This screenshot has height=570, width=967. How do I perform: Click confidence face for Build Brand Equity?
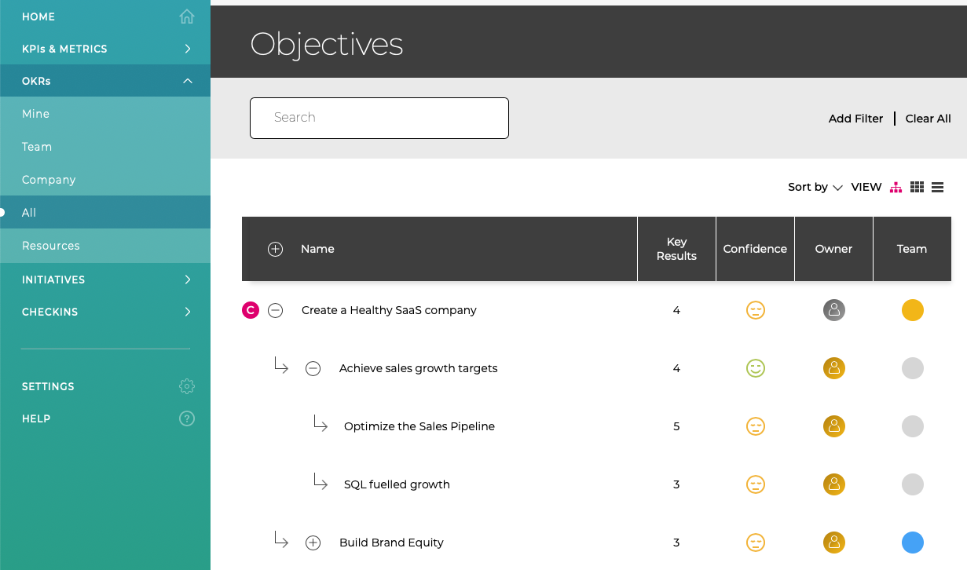[755, 543]
